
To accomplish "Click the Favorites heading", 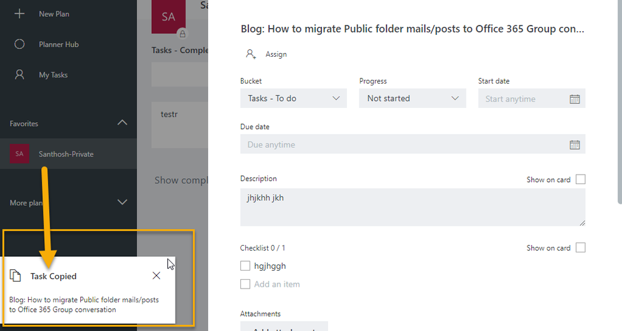I will [x=24, y=123].
